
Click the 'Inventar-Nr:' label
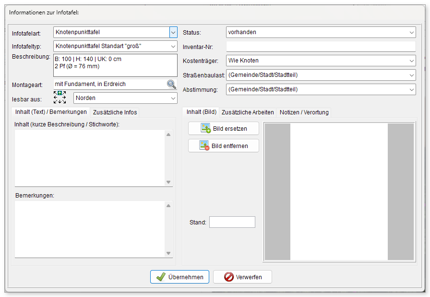[x=198, y=47]
